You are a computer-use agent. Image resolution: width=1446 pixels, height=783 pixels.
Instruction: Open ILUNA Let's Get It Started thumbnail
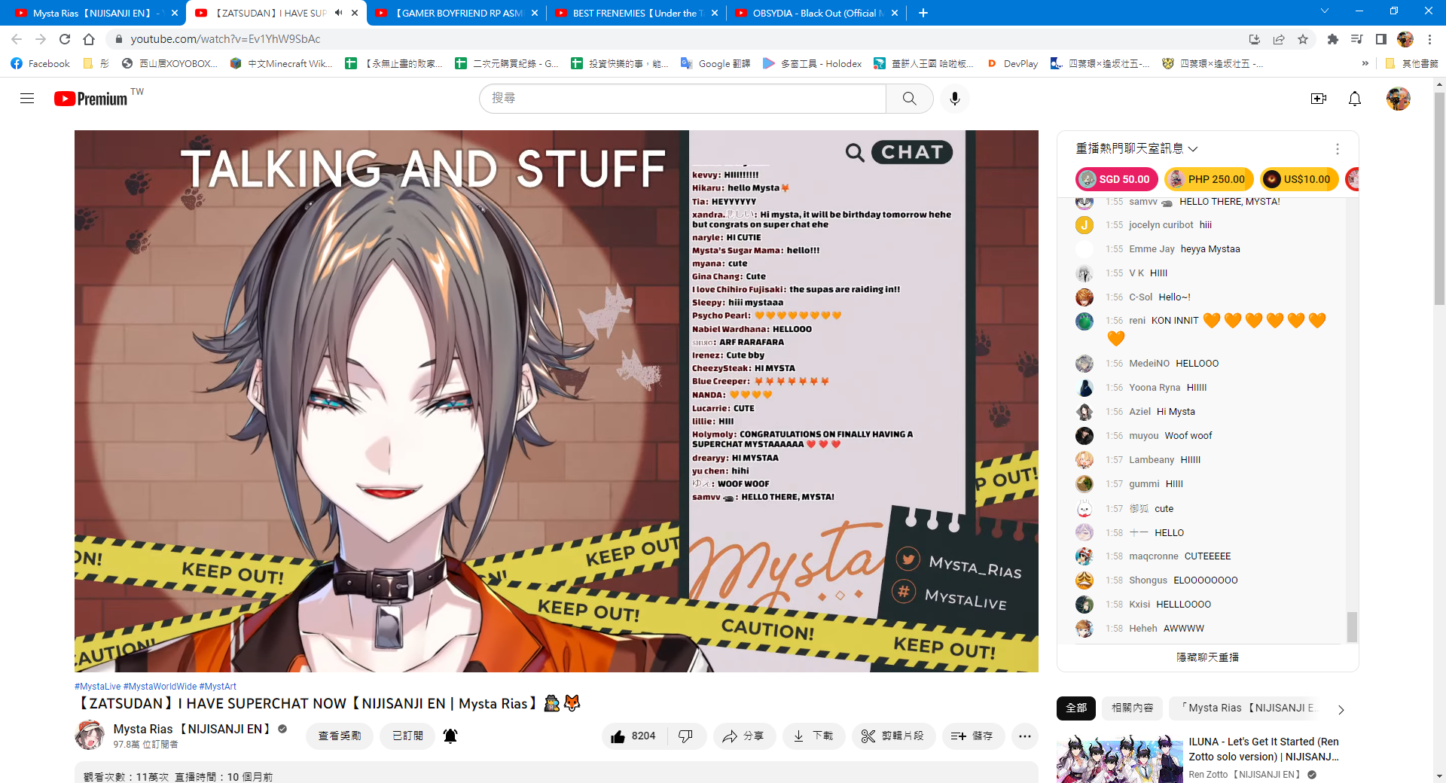(x=1119, y=759)
